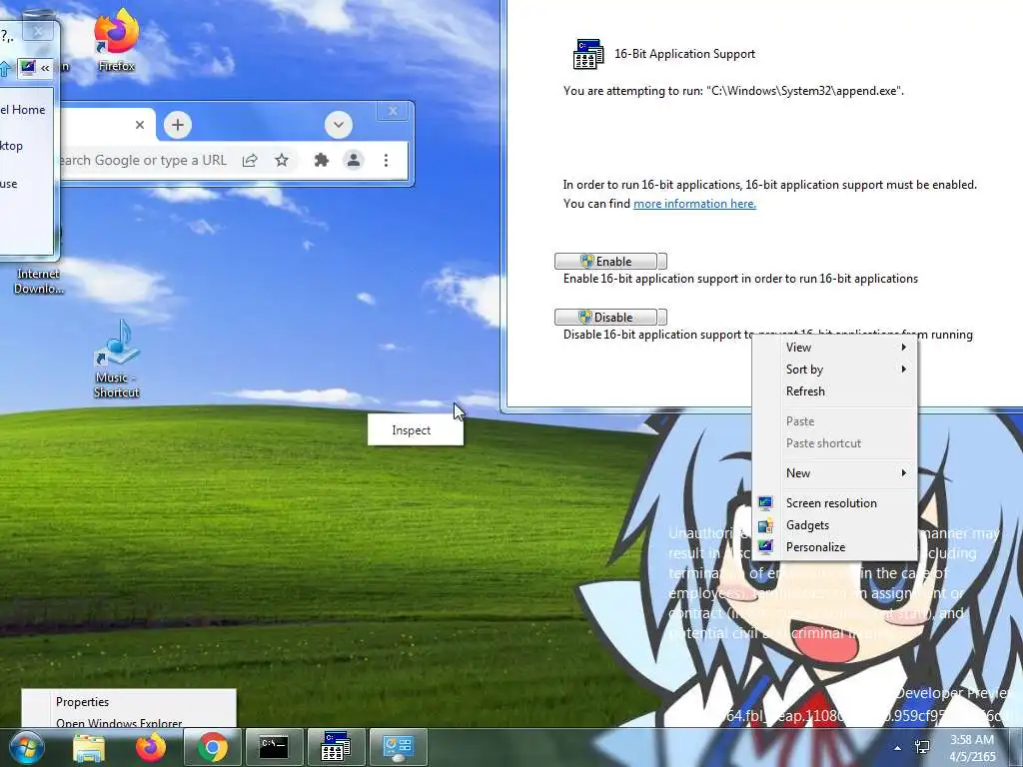Open the more information here link
This screenshot has height=767, width=1023.
pos(694,204)
